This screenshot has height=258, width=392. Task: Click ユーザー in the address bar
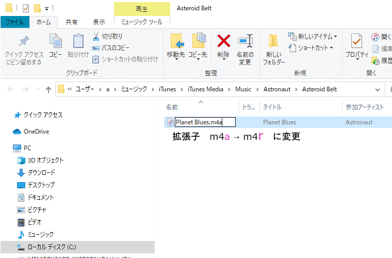click(x=85, y=89)
